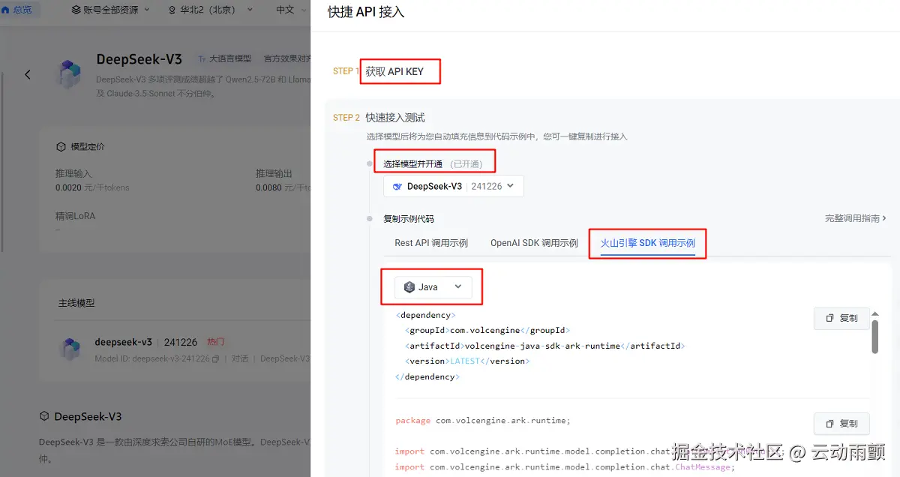This screenshot has height=477, width=900.
Task: Click the 热门 tag on deepseek-v3 row
Action: (x=215, y=341)
